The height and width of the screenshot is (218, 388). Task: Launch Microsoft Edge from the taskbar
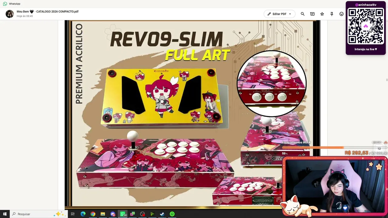(x=83, y=214)
